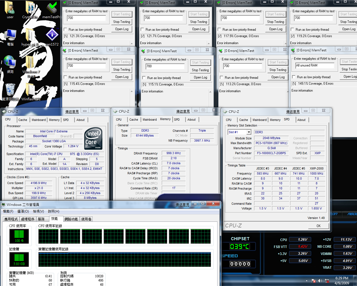357x286 pixels.
Task: Click the 'All unused RAM' input field
Action: coord(315,65)
